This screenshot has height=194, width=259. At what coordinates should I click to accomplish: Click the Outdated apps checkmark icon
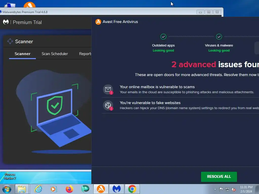(163, 37)
